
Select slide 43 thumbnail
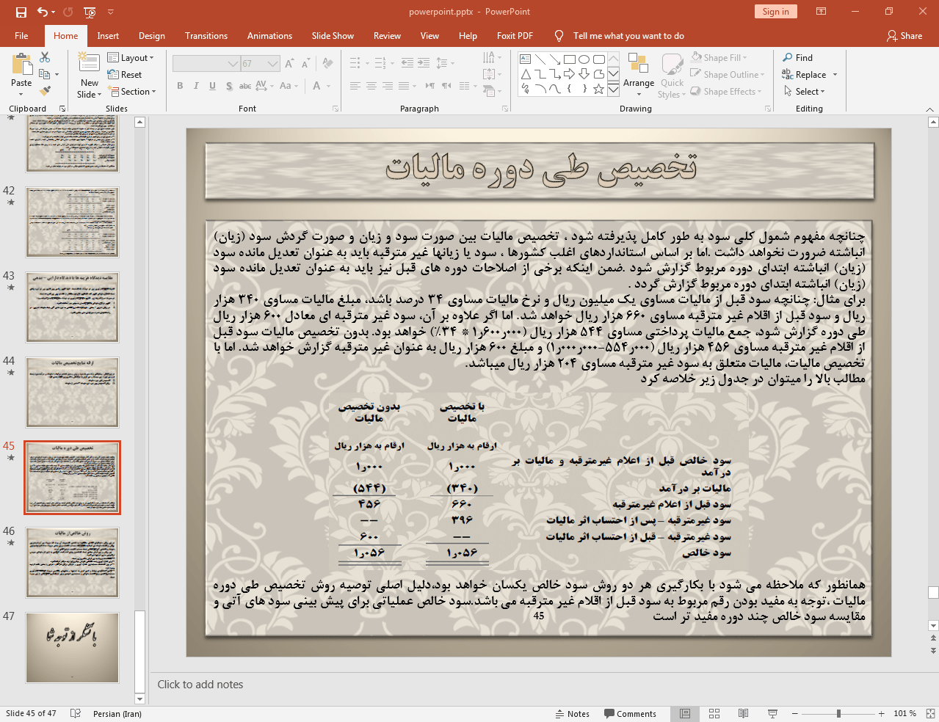(72, 307)
